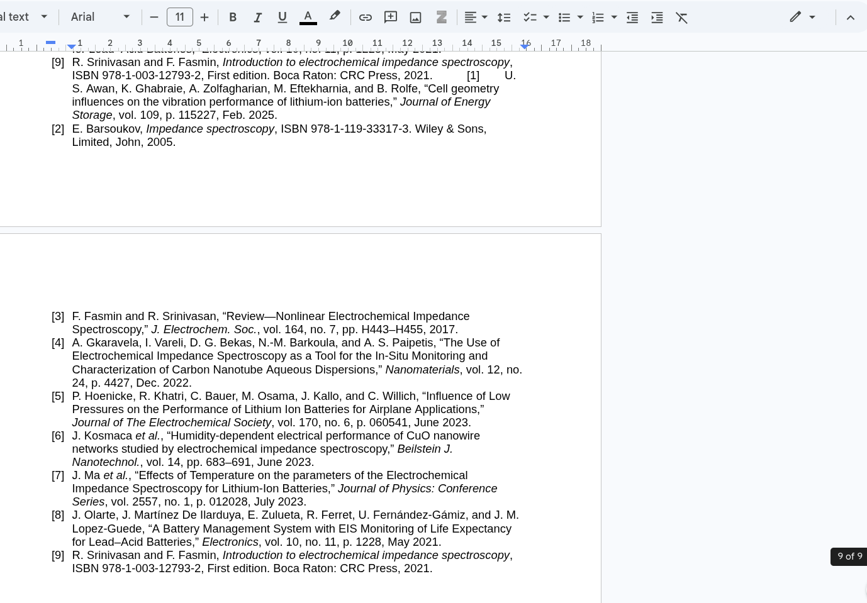Open the highlight color tool

[x=335, y=17]
